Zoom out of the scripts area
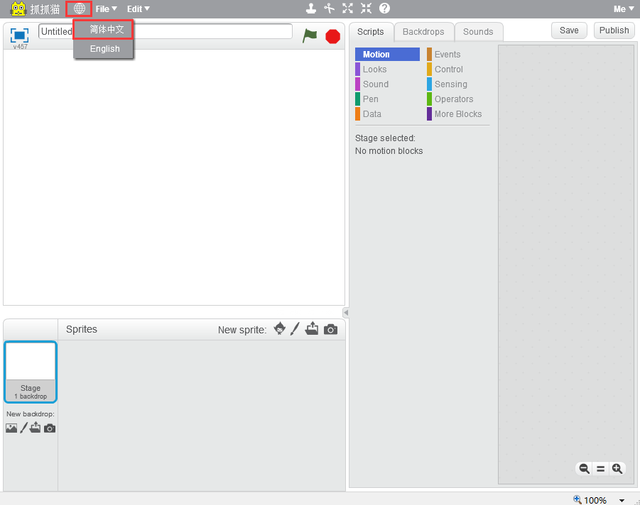The image size is (640, 505). click(584, 468)
